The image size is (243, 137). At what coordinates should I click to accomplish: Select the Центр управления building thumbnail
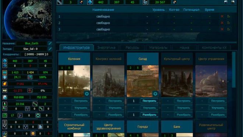coord(211,81)
